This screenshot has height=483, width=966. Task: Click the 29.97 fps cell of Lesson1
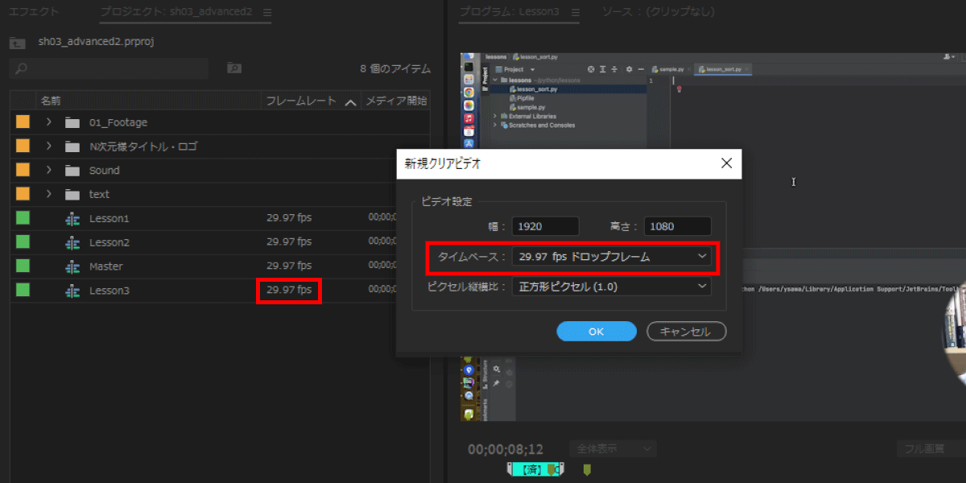(x=289, y=218)
